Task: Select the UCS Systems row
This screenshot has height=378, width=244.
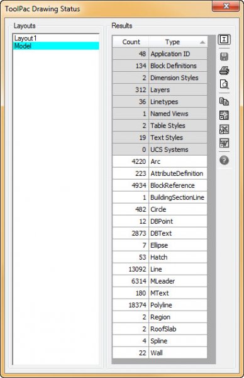Action: 160,149
